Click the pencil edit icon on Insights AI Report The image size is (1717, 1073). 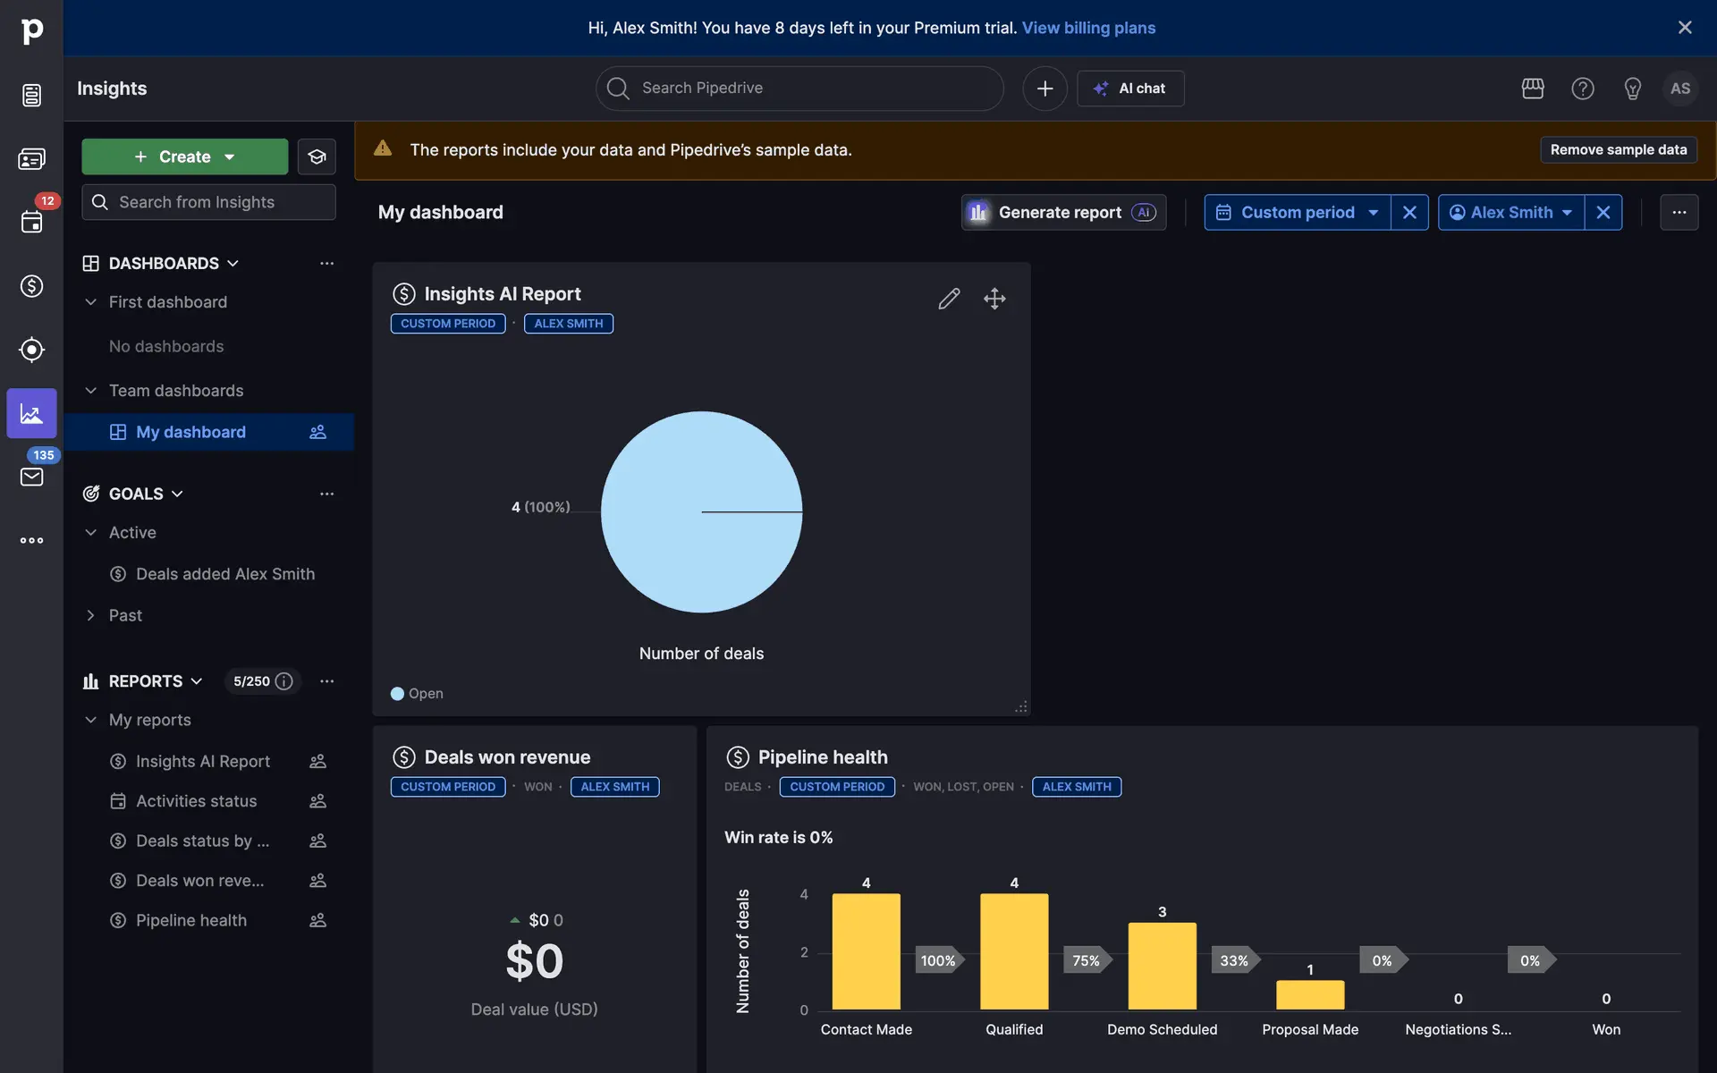coord(949,299)
